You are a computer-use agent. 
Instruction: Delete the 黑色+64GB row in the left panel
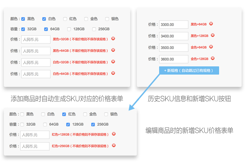pos(113,50)
